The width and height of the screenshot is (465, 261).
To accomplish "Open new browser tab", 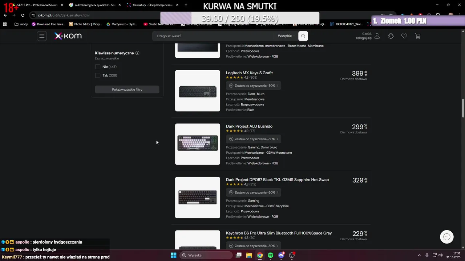I will (x=186, y=5).
